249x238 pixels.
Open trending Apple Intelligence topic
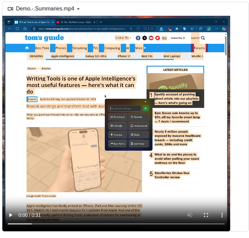click(63, 56)
